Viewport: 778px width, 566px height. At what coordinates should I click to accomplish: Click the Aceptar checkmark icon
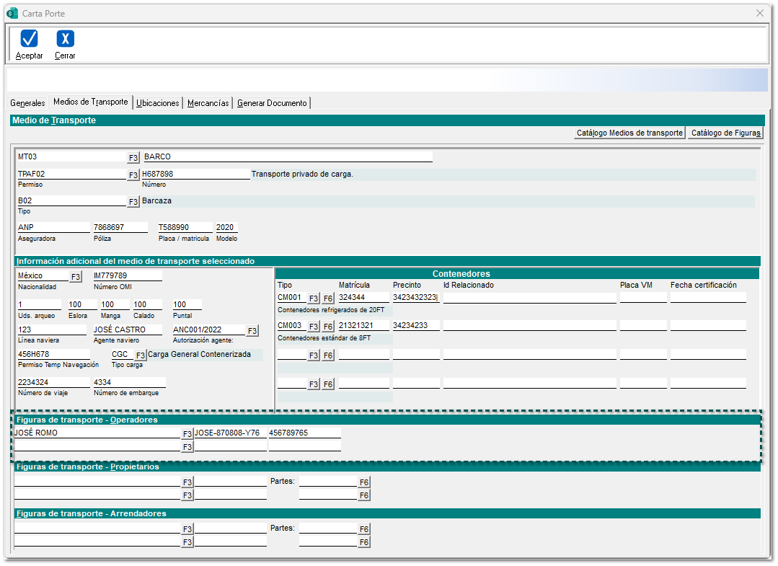pyautogui.click(x=29, y=39)
